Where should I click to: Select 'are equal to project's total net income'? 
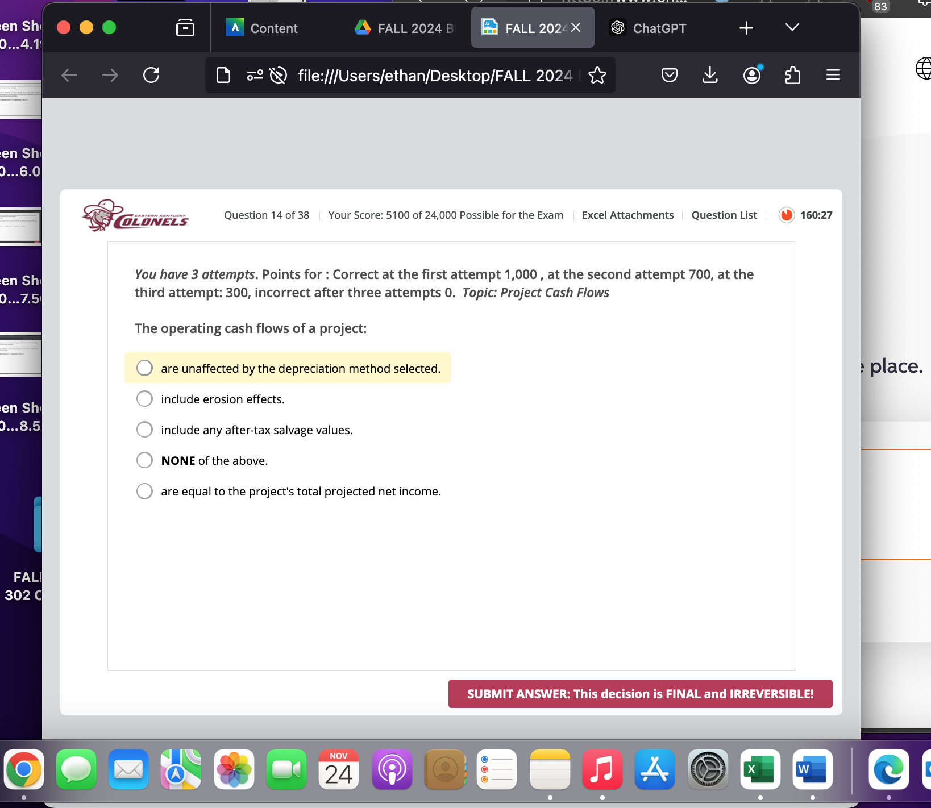pos(144,490)
